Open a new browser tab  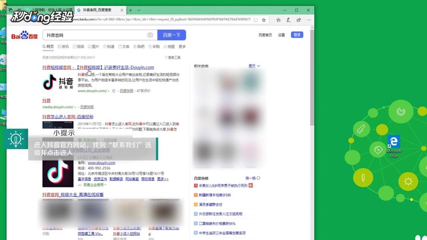coord(131,10)
